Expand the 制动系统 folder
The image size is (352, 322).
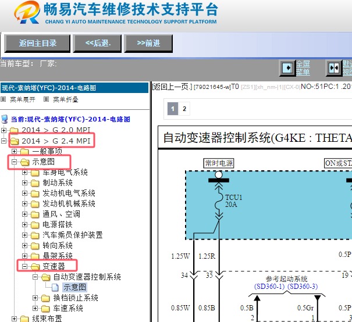24,183
